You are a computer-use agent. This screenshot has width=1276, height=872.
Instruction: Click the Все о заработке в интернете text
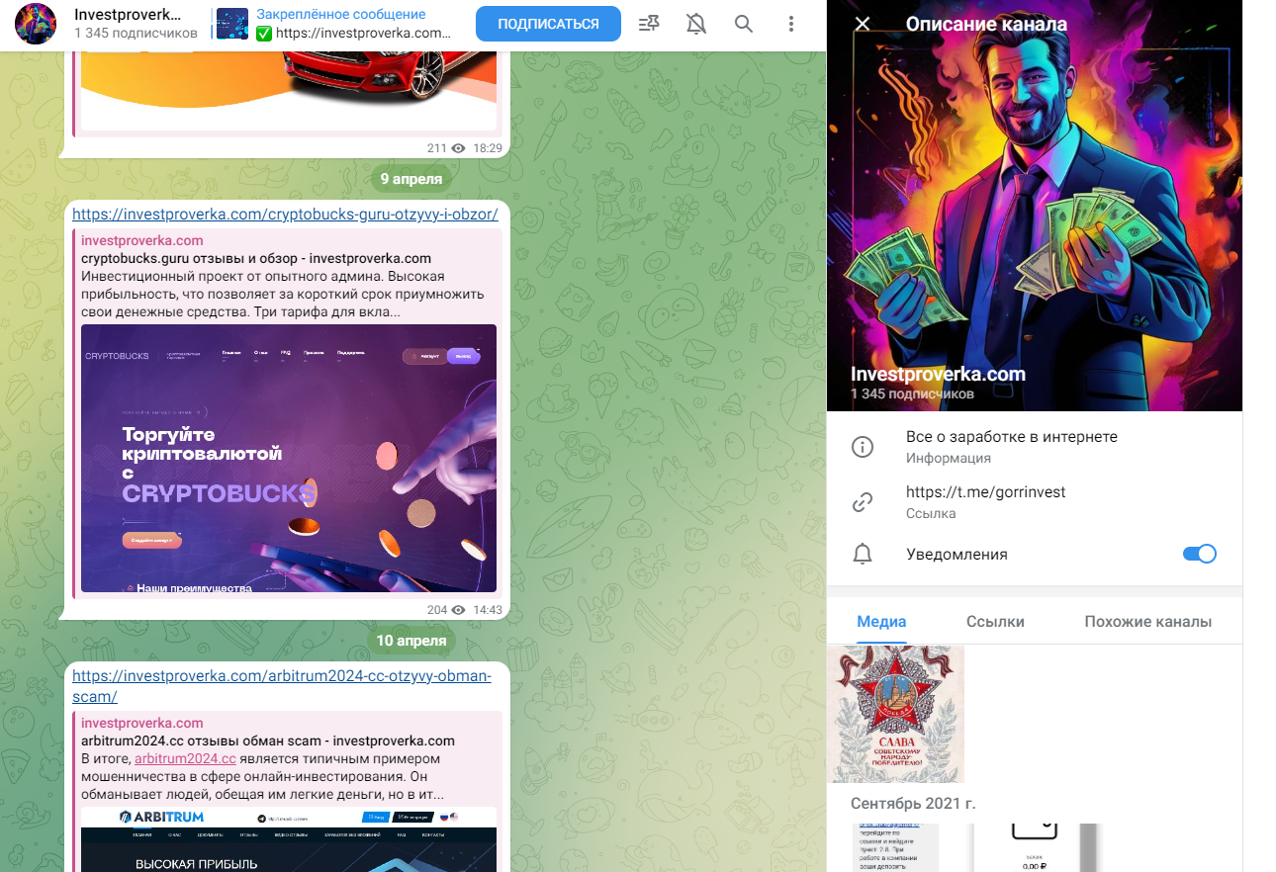pyautogui.click(x=1012, y=437)
